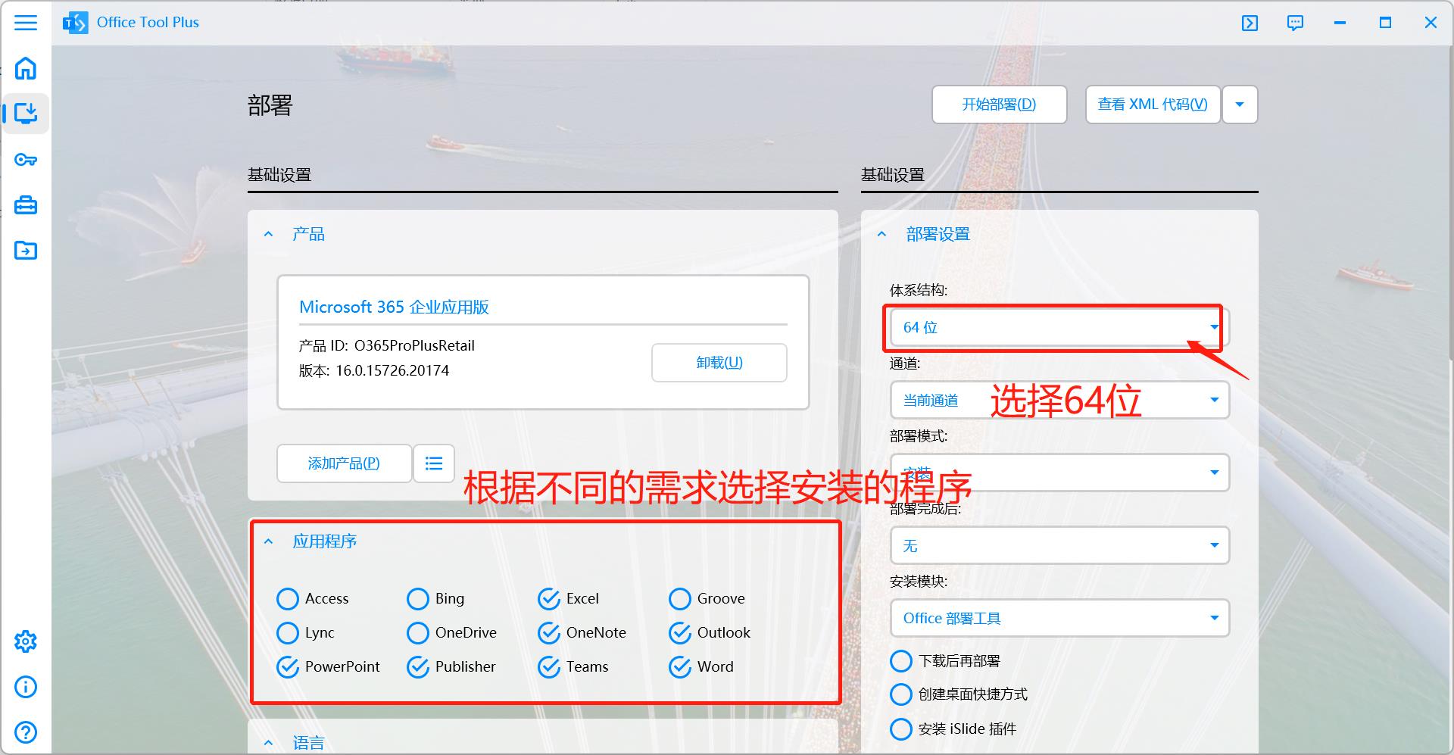Open the toolbox page in the sidebar
1454x755 pixels.
coord(26,204)
